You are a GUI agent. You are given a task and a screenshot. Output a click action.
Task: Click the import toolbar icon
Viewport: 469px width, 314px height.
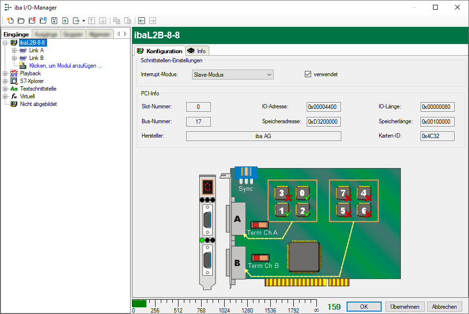point(65,21)
